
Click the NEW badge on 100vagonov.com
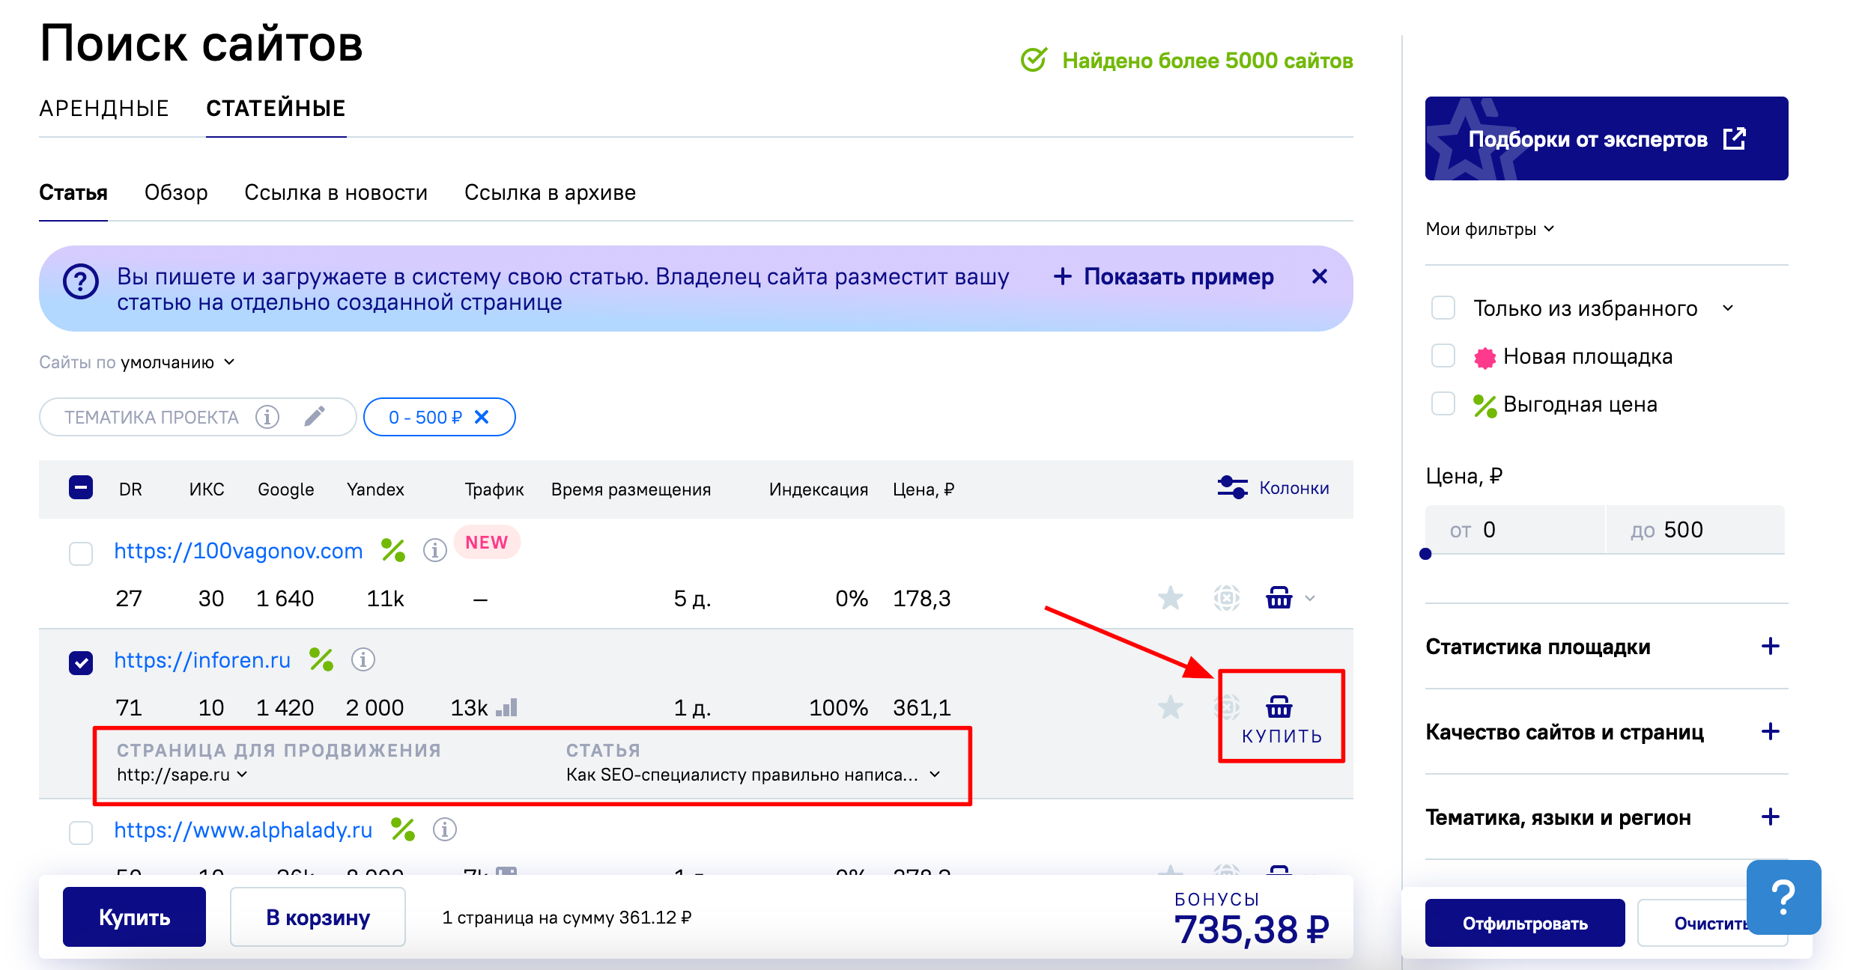coord(486,543)
